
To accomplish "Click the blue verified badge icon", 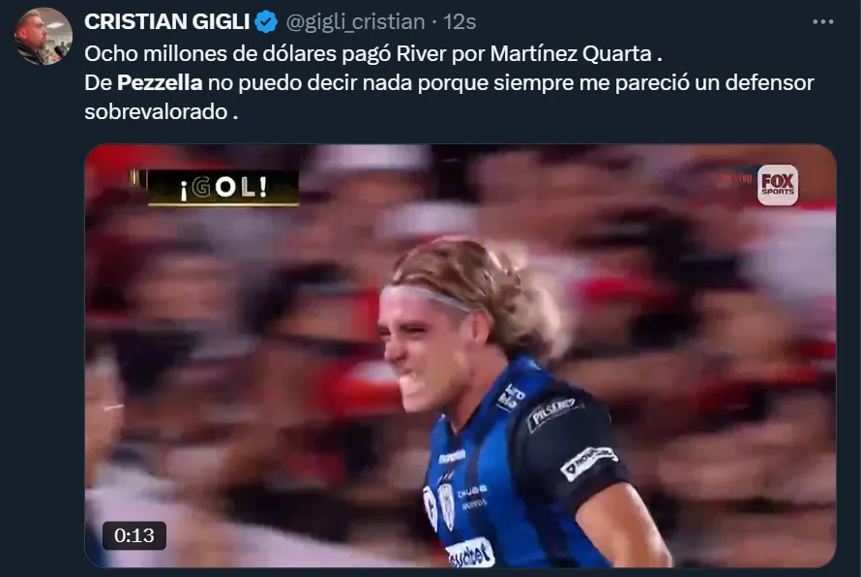I will (x=266, y=22).
